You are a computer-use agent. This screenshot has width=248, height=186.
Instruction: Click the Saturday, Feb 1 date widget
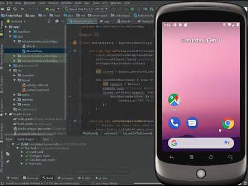coord(201,40)
